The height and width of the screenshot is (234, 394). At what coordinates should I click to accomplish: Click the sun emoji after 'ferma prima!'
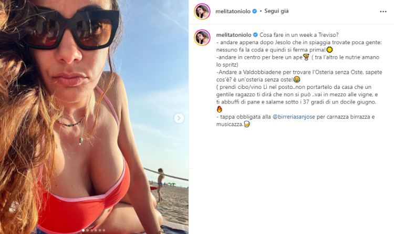click(329, 49)
